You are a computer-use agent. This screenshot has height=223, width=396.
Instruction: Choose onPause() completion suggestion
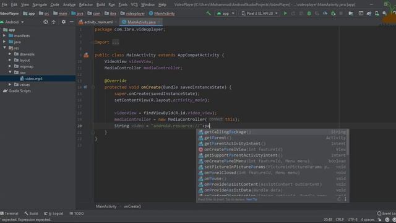[272, 178]
